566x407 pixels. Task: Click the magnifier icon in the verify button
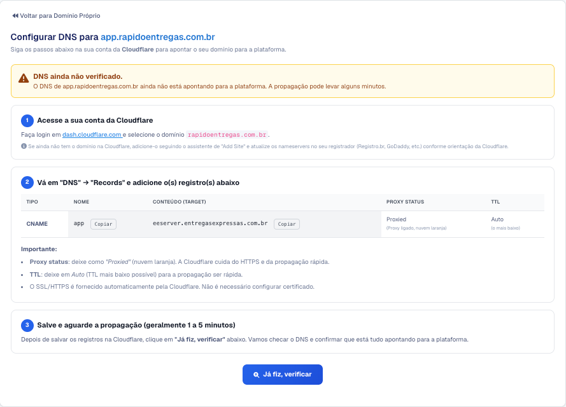(257, 375)
